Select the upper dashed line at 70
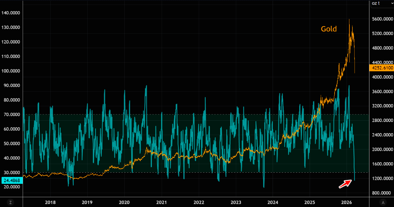394x207 pixels. coord(197,114)
